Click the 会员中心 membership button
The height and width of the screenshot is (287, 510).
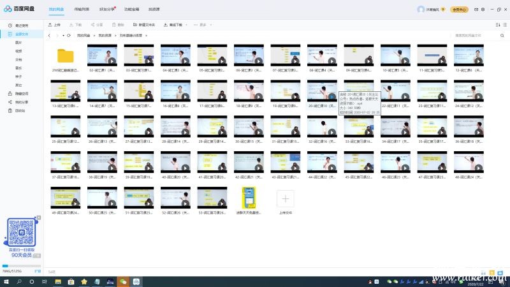pyautogui.click(x=459, y=10)
